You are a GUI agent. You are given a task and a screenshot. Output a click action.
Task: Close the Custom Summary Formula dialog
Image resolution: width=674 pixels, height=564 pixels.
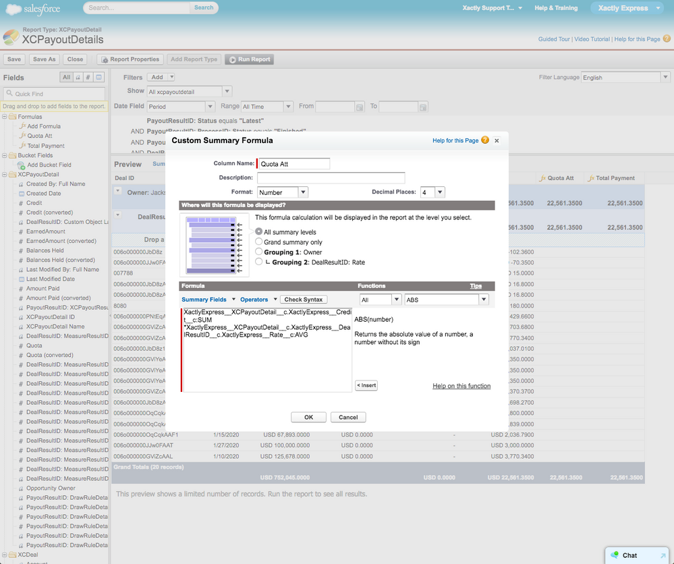(x=497, y=140)
